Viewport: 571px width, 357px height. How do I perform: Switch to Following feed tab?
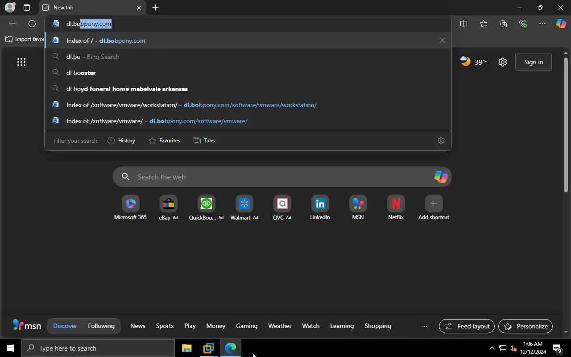point(101,326)
